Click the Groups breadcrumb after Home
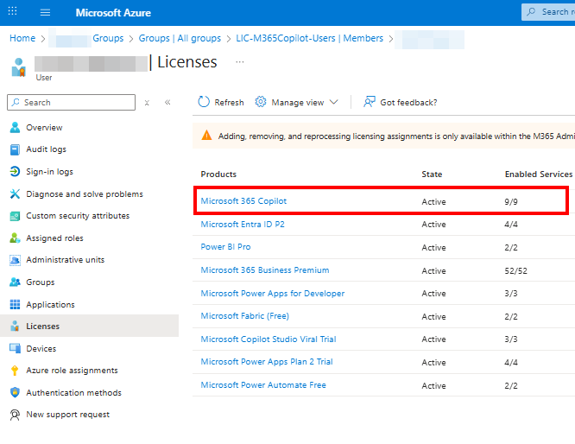This screenshot has width=575, height=444. pyautogui.click(x=108, y=38)
